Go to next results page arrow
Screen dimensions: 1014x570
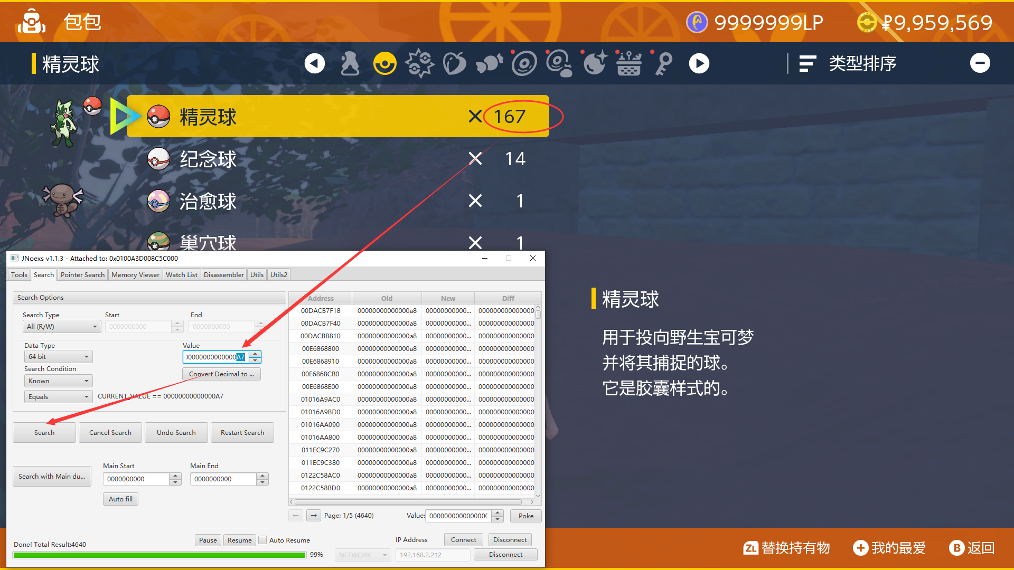click(314, 516)
